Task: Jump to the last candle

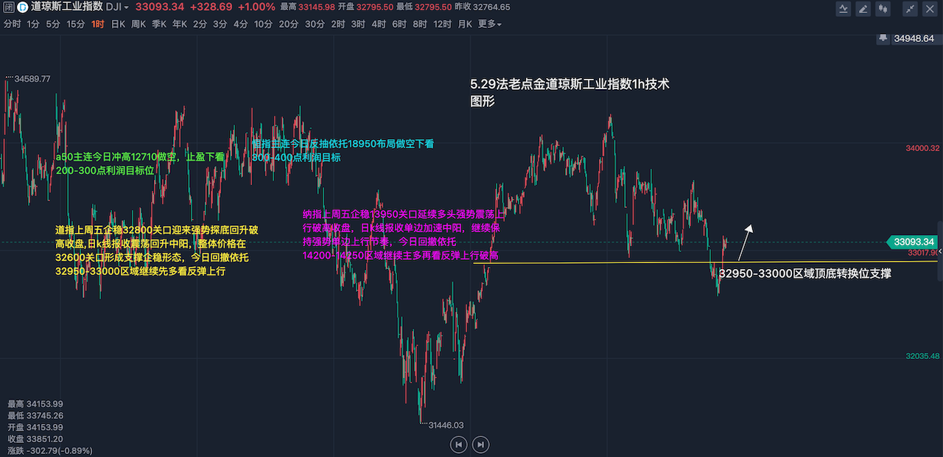Action: tap(480, 444)
